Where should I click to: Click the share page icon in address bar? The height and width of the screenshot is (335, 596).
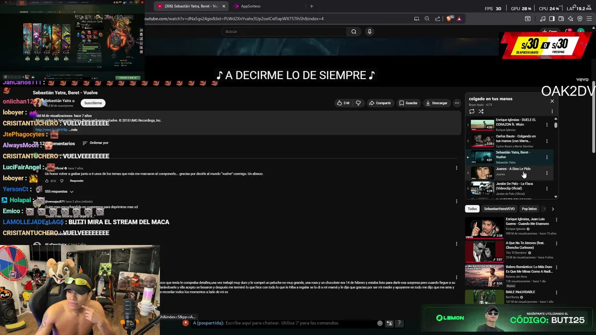coord(438,19)
